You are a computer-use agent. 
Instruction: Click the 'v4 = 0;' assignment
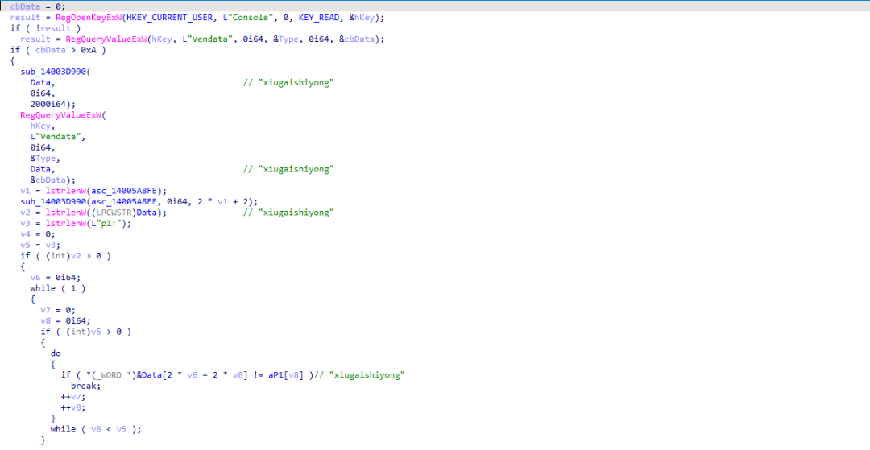coord(38,234)
